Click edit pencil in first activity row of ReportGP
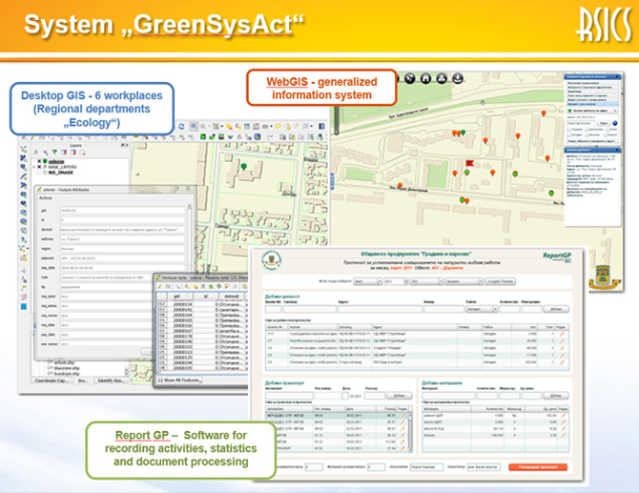 [562, 334]
